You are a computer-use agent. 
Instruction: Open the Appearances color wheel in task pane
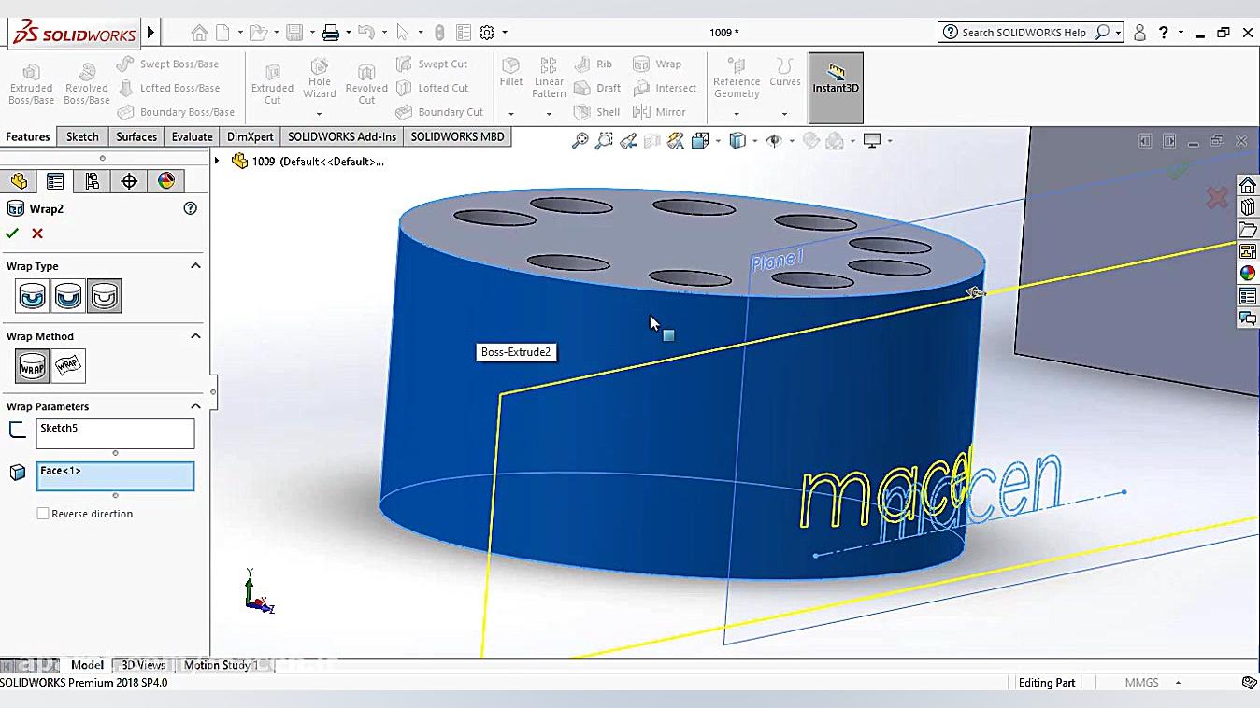pos(1247,274)
